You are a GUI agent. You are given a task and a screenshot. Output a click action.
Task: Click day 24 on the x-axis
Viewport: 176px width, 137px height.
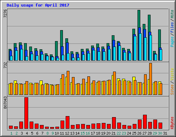click(129, 133)
